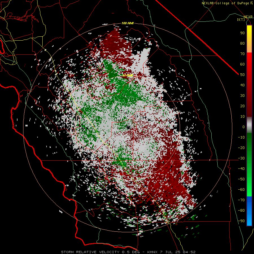Click the 50 NMI range ring label
Viewport: 254px width, 254px height.
pos(128,75)
